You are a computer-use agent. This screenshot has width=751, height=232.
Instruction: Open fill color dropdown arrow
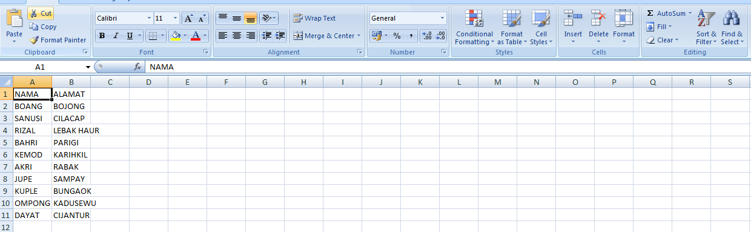tap(185, 36)
